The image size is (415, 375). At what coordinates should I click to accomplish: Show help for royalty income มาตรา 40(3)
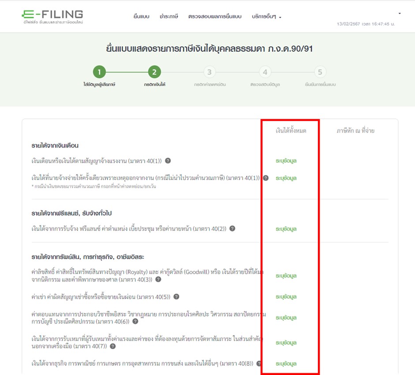tap(158, 279)
